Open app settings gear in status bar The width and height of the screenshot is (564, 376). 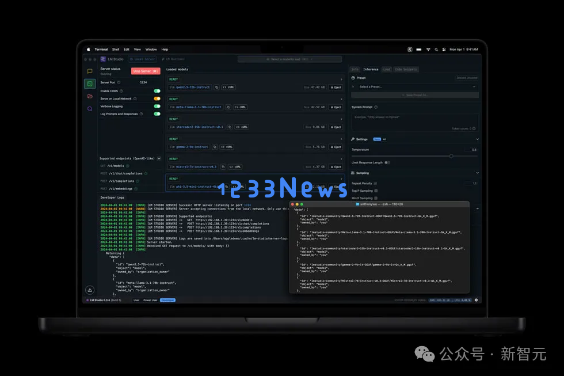coord(477,300)
